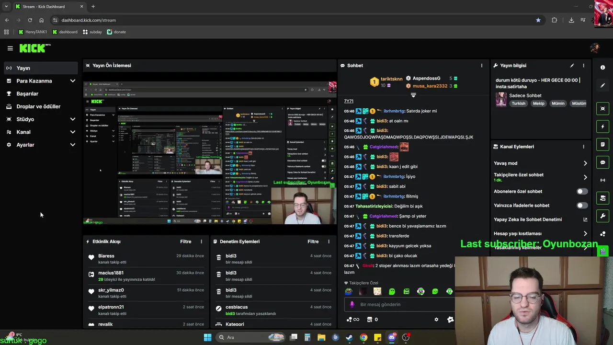Click the stream preview video
613x345 pixels.
[x=210, y=153]
